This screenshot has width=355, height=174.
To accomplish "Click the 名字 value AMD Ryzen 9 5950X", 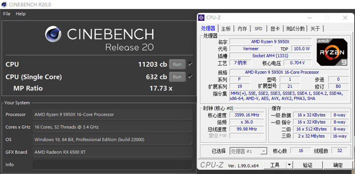I will pyautogui.click(x=270, y=42).
